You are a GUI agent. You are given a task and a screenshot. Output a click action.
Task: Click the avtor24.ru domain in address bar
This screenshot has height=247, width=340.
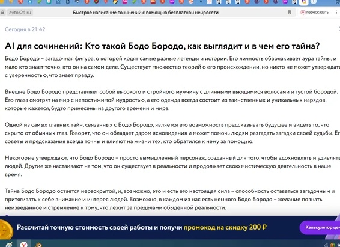pyautogui.click(x=20, y=13)
